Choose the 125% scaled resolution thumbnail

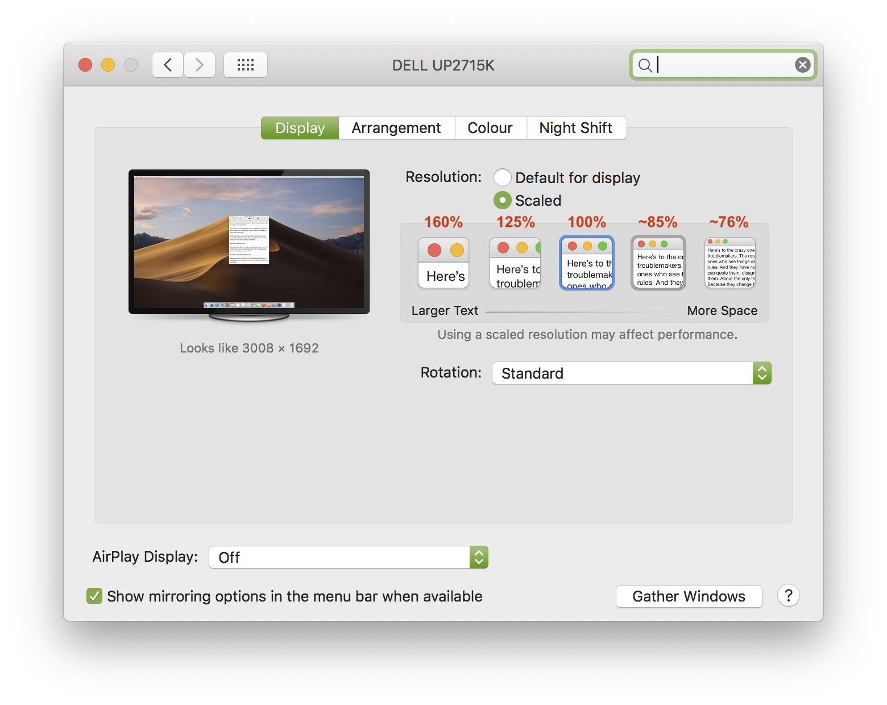click(515, 263)
